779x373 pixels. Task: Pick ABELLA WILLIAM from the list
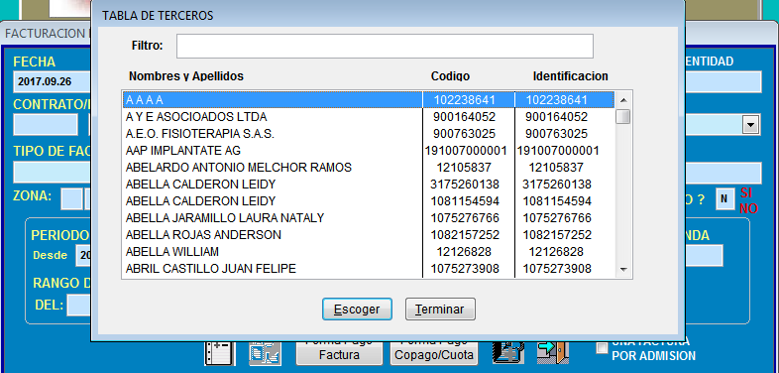369,252
